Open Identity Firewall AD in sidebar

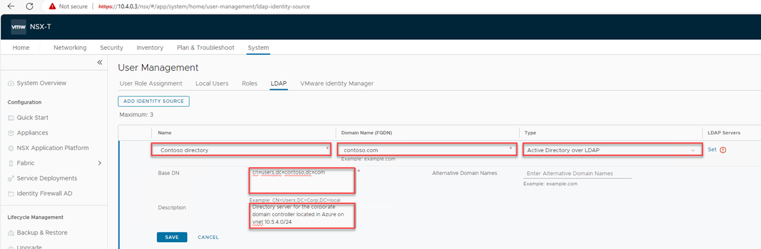[45, 193]
